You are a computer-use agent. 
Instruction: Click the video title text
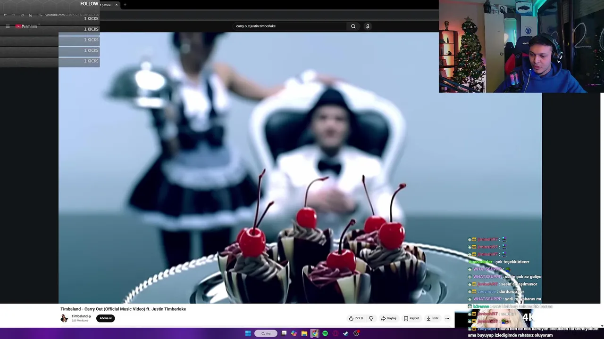click(x=123, y=309)
